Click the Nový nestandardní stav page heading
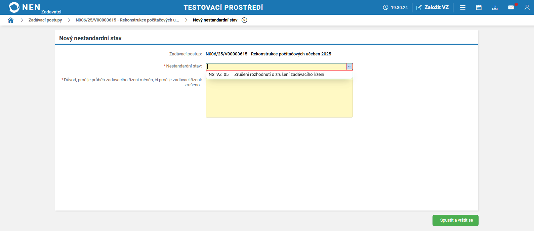The height and width of the screenshot is (231, 534). (x=90, y=38)
